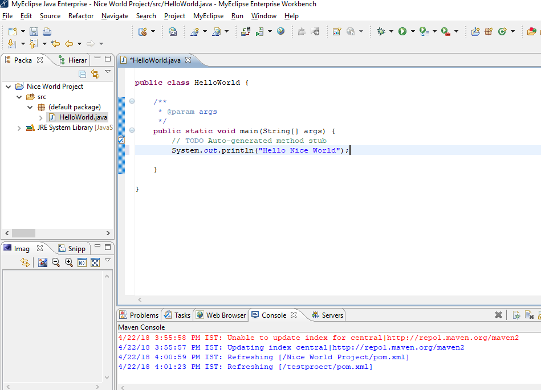541x390 pixels.
Task: Click Image preview scroll down arrow
Action: 107,377
